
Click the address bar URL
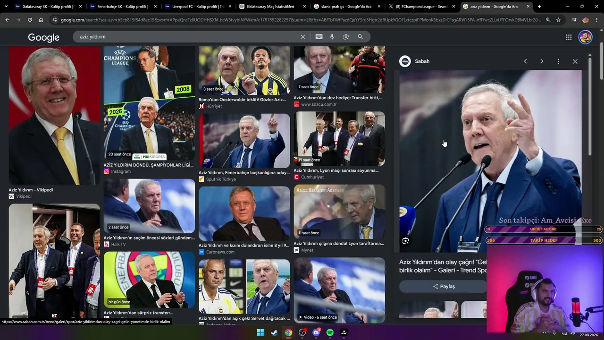(x=301, y=20)
